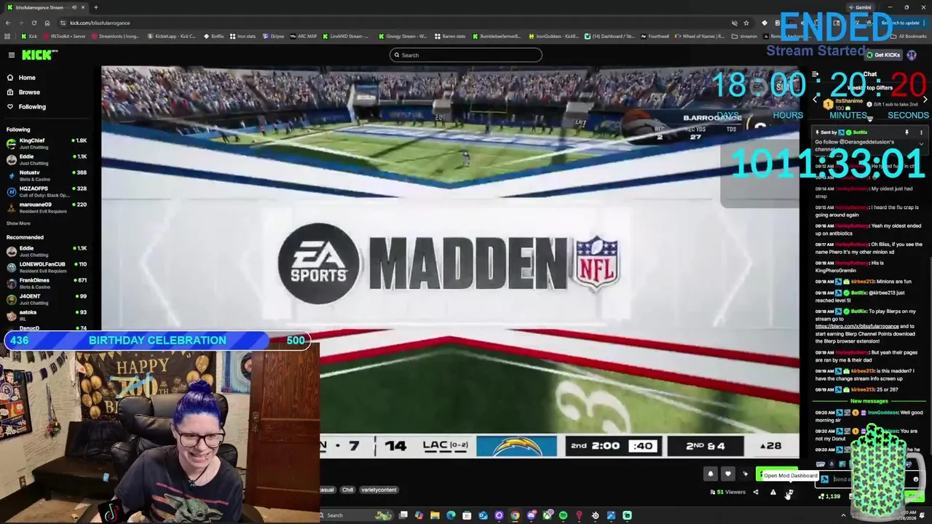Open pinned message options three dots
This screenshot has width=932, height=524.
pyautogui.click(x=921, y=132)
